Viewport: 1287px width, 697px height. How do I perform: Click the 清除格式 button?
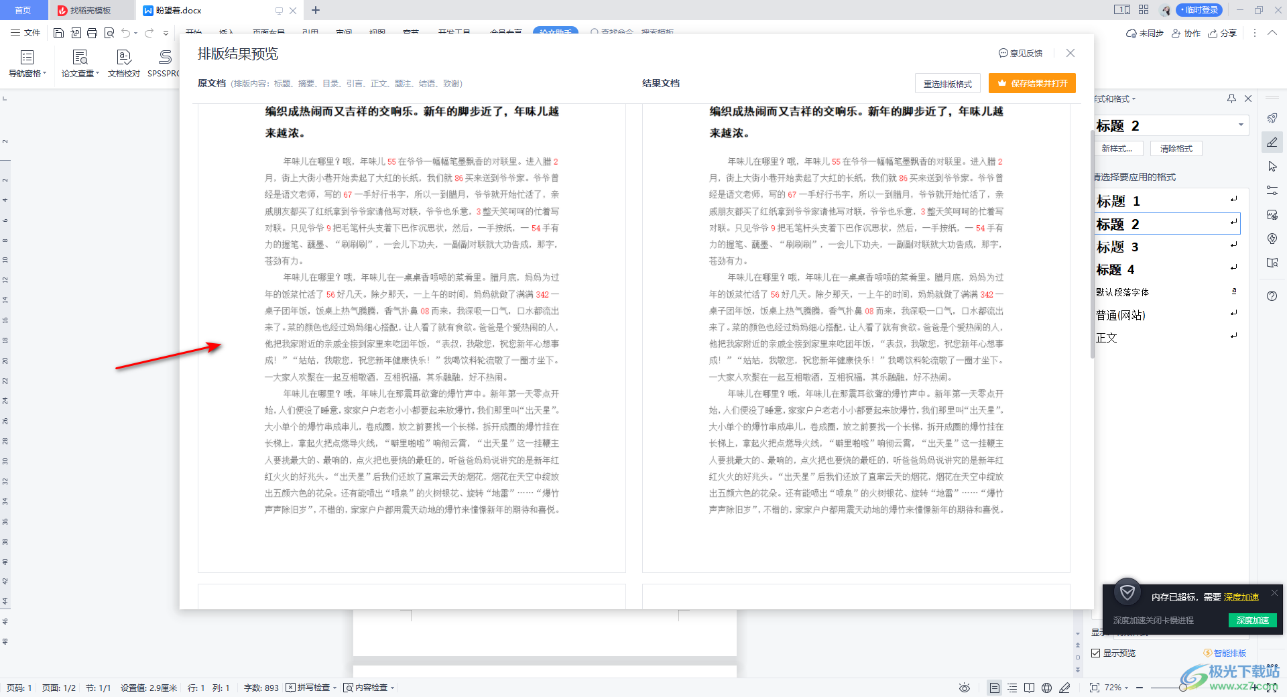(1176, 148)
